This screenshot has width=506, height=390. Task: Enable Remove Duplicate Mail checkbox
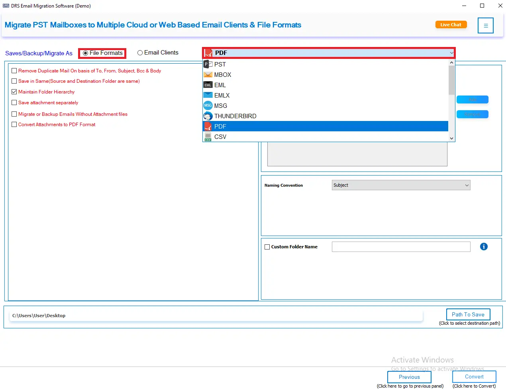[x=14, y=71]
